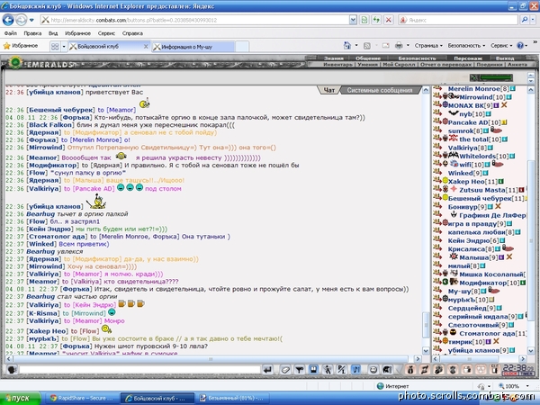Open info icon next to Кейн Эндрю[6]
This screenshot has height=405, width=540.
[502, 240]
